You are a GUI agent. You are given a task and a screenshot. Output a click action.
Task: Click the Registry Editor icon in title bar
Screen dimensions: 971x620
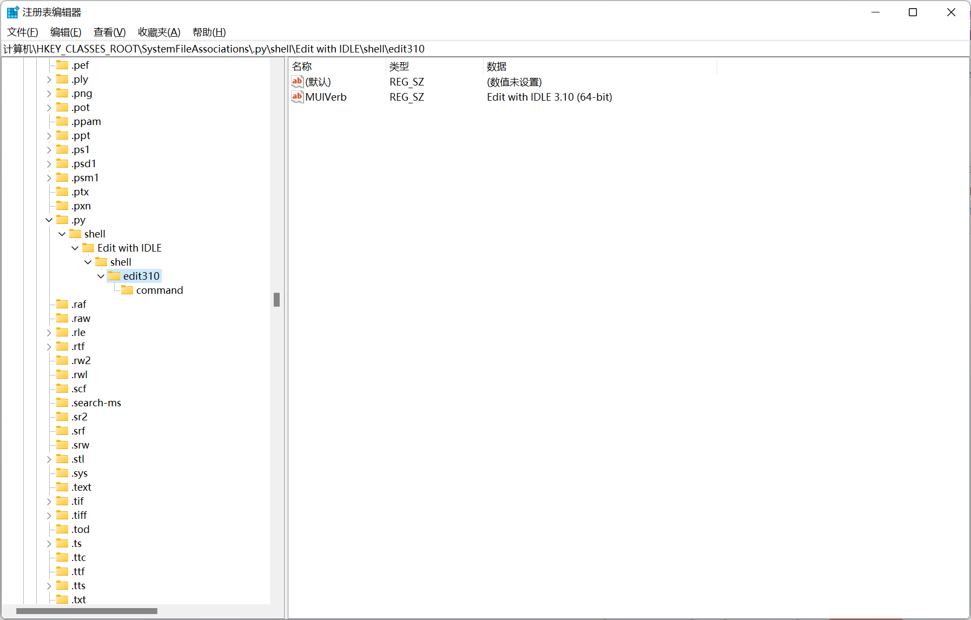pyautogui.click(x=11, y=11)
